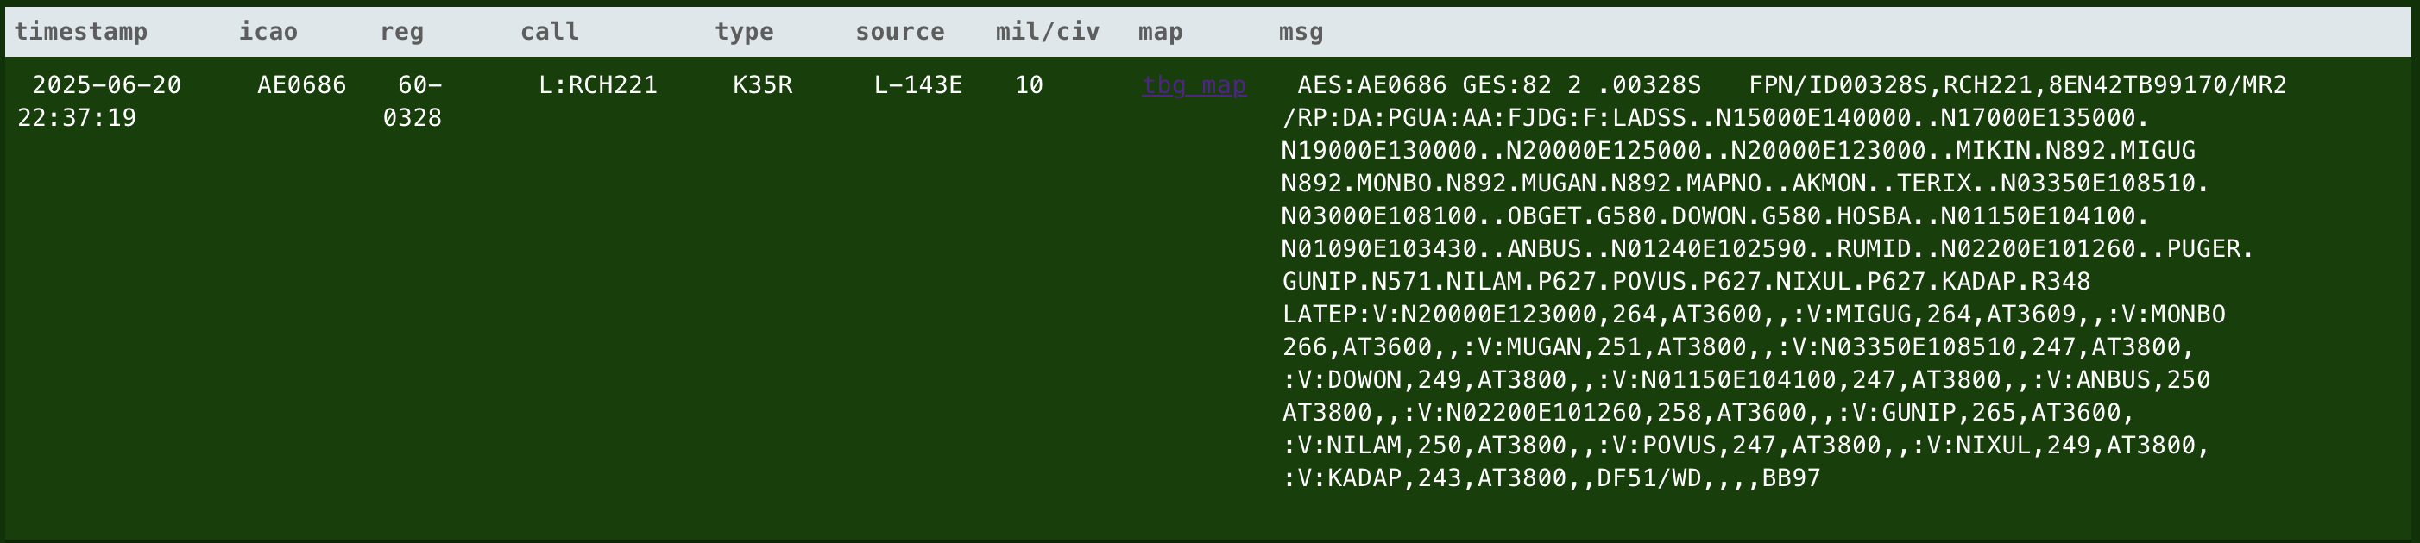Image resolution: width=2420 pixels, height=543 pixels.
Task: Click the message line starting N03000E108100
Action: pos(1716,216)
